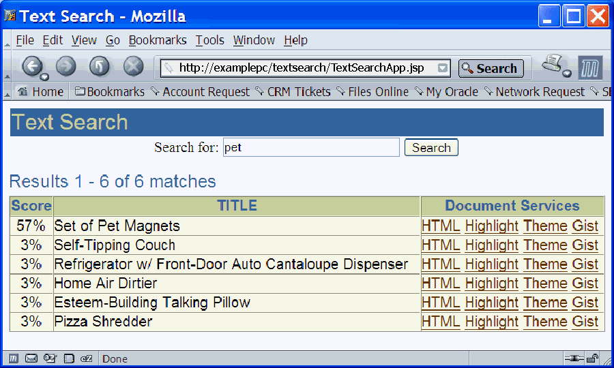
Task: Click the Mozilla throbber logo icon
Action: point(590,67)
